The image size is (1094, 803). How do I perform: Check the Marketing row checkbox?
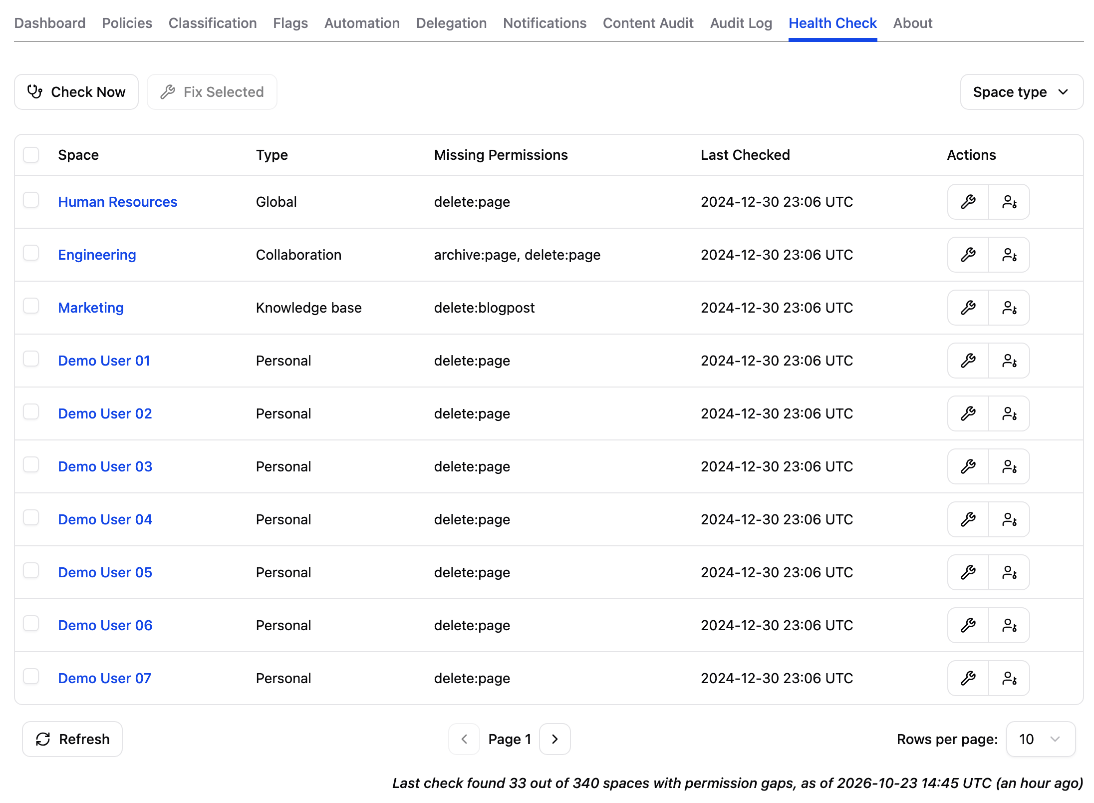coord(31,306)
